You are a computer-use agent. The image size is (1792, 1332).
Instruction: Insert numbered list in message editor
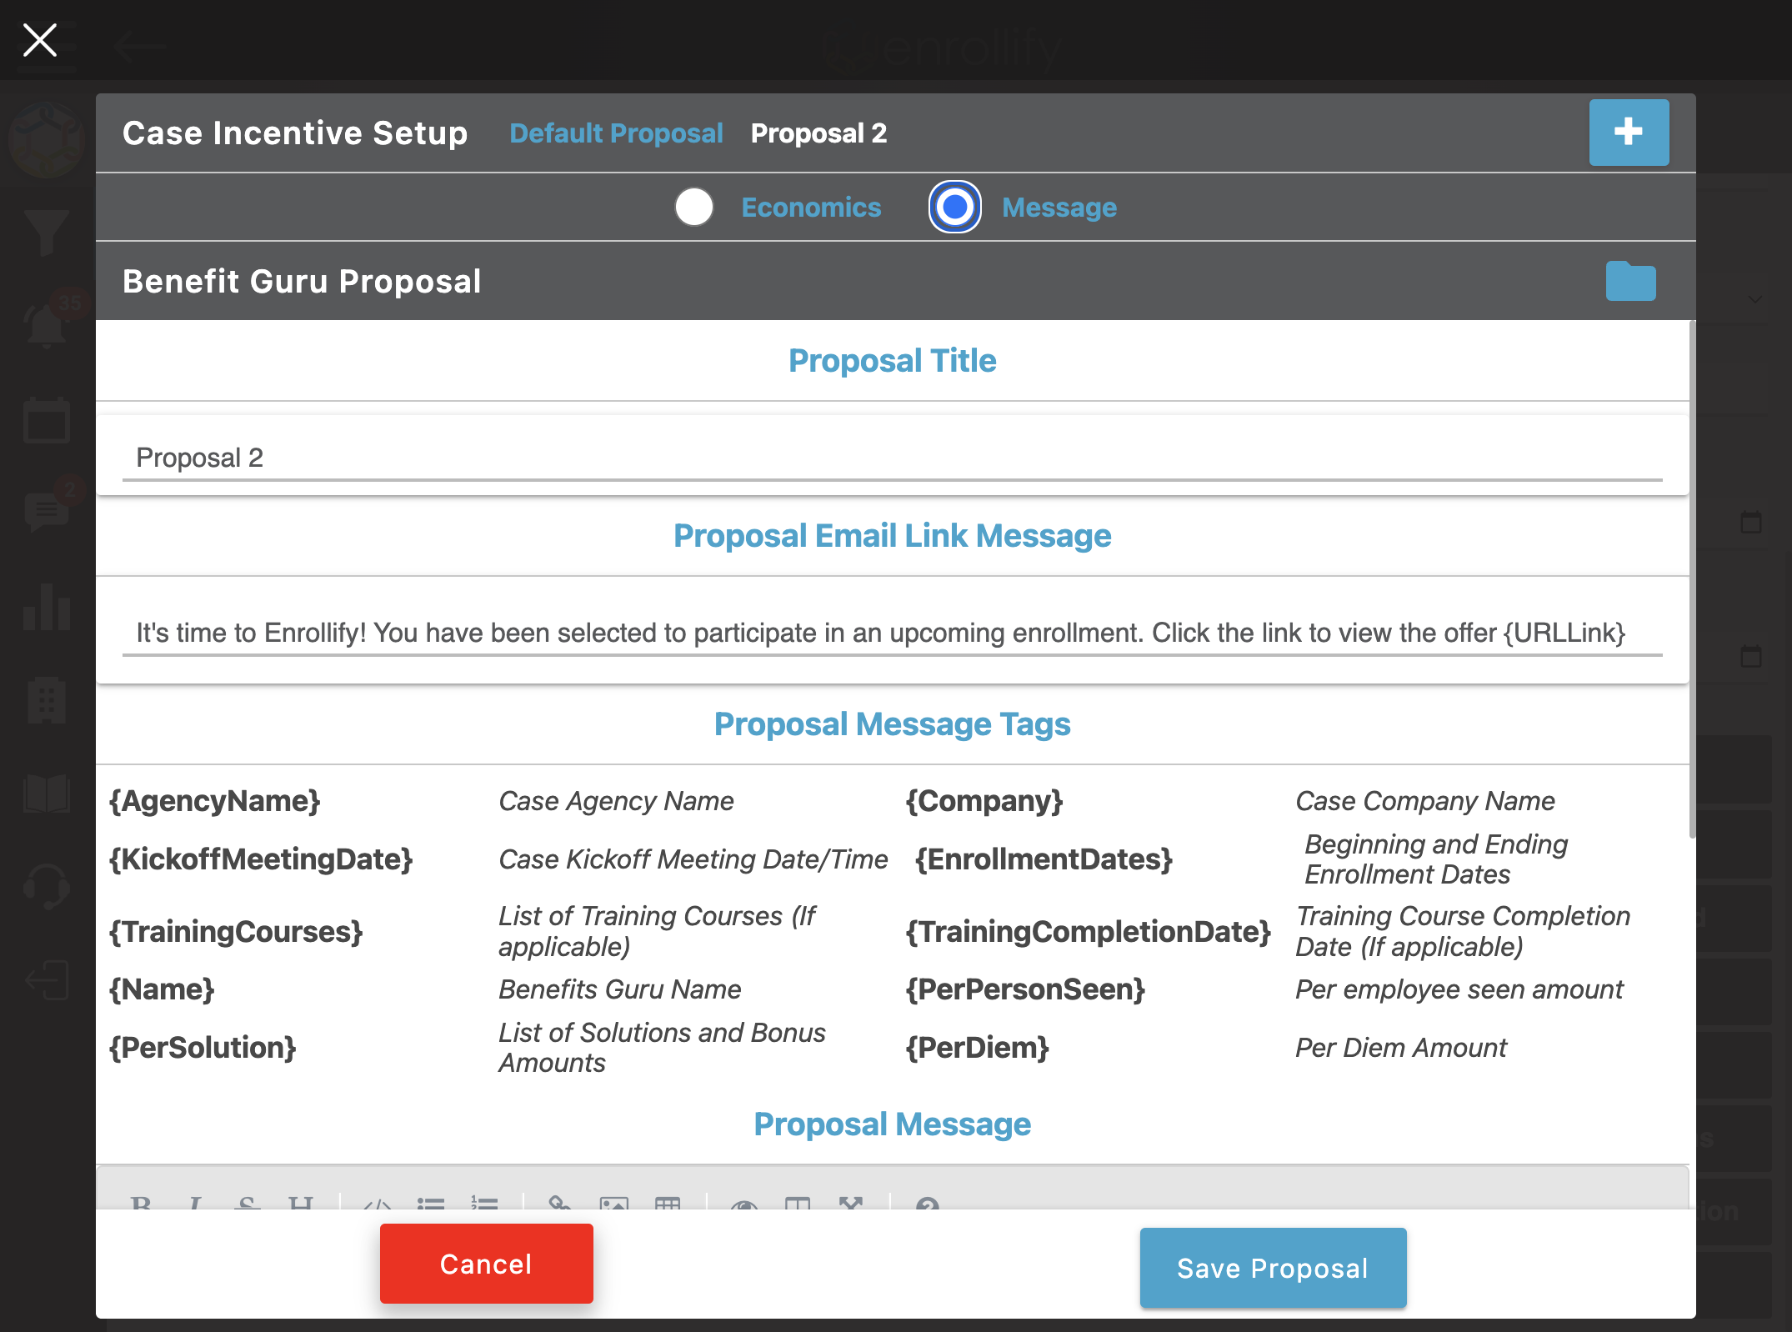pos(484,1203)
